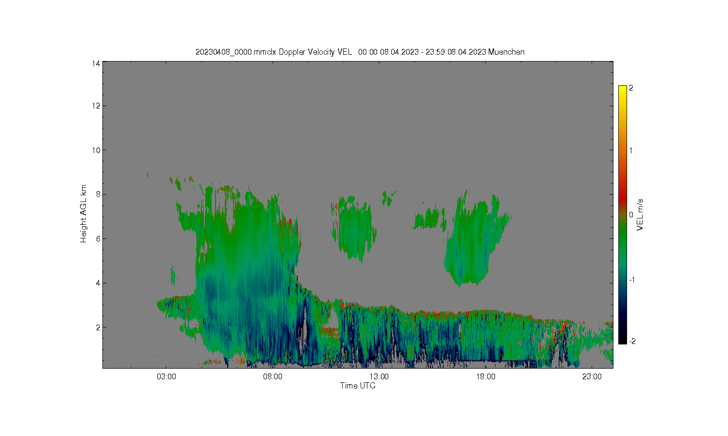Image resolution: width=728 pixels, height=436 pixels.
Task: Click the 'Time UTC' x-axis label
Action: 358,386
